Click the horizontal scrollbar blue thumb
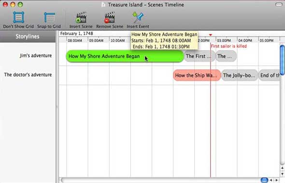 click(264, 180)
